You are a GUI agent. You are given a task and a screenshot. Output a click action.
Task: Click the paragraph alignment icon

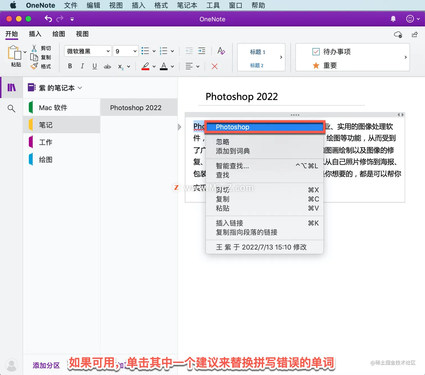pos(189,66)
